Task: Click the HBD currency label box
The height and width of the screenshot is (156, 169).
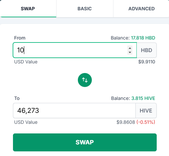Action: click(147, 50)
